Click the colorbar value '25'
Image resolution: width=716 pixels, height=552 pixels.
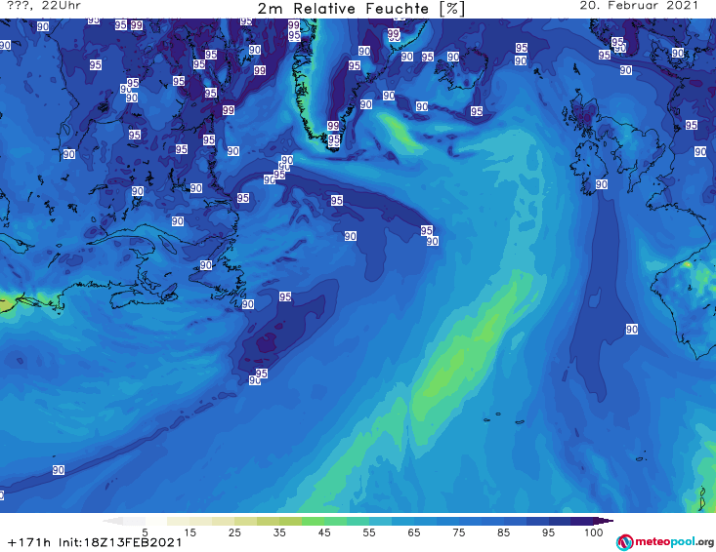(x=234, y=532)
